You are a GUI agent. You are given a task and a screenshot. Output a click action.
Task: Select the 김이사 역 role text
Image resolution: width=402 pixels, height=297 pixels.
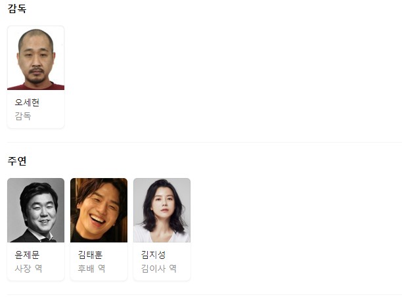coord(159,269)
